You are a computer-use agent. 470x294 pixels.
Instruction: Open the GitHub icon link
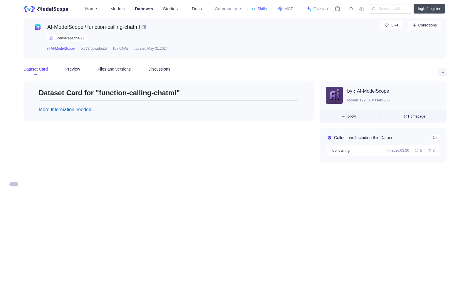pyautogui.click(x=338, y=9)
